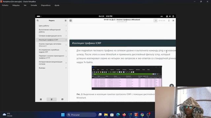Image resolution: width=211 pixels, height=118 pixels.
Task: Switch sidebar to thumbnails view
Action: pos(41,99)
